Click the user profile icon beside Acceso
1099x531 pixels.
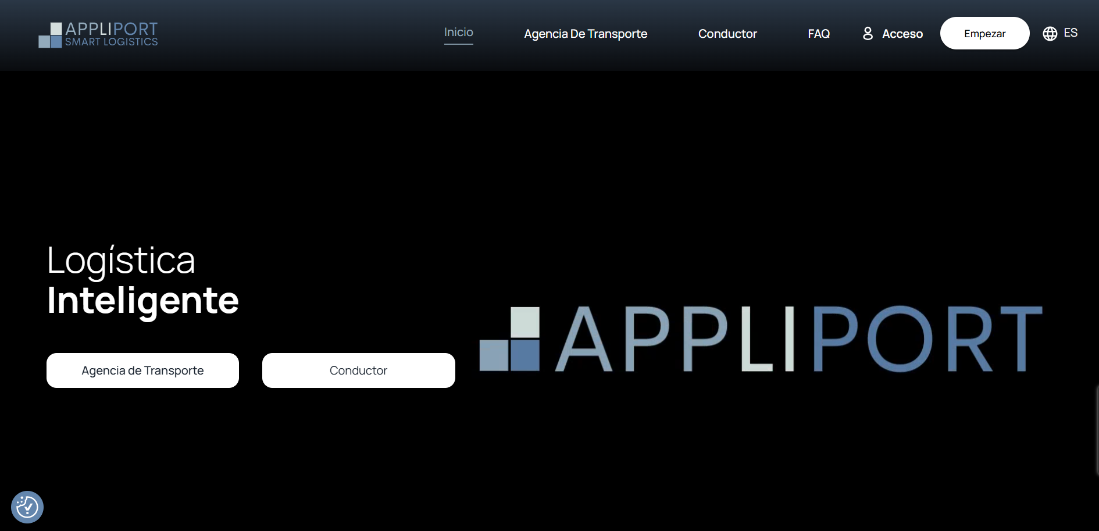[x=868, y=33]
